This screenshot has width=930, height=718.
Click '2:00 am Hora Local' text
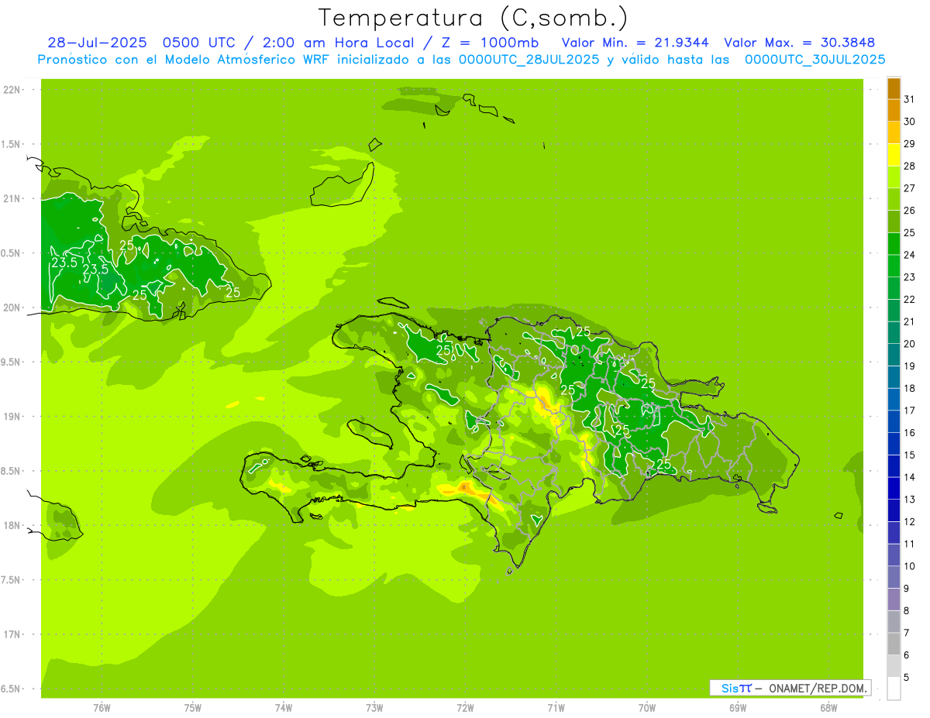point(339,43)
